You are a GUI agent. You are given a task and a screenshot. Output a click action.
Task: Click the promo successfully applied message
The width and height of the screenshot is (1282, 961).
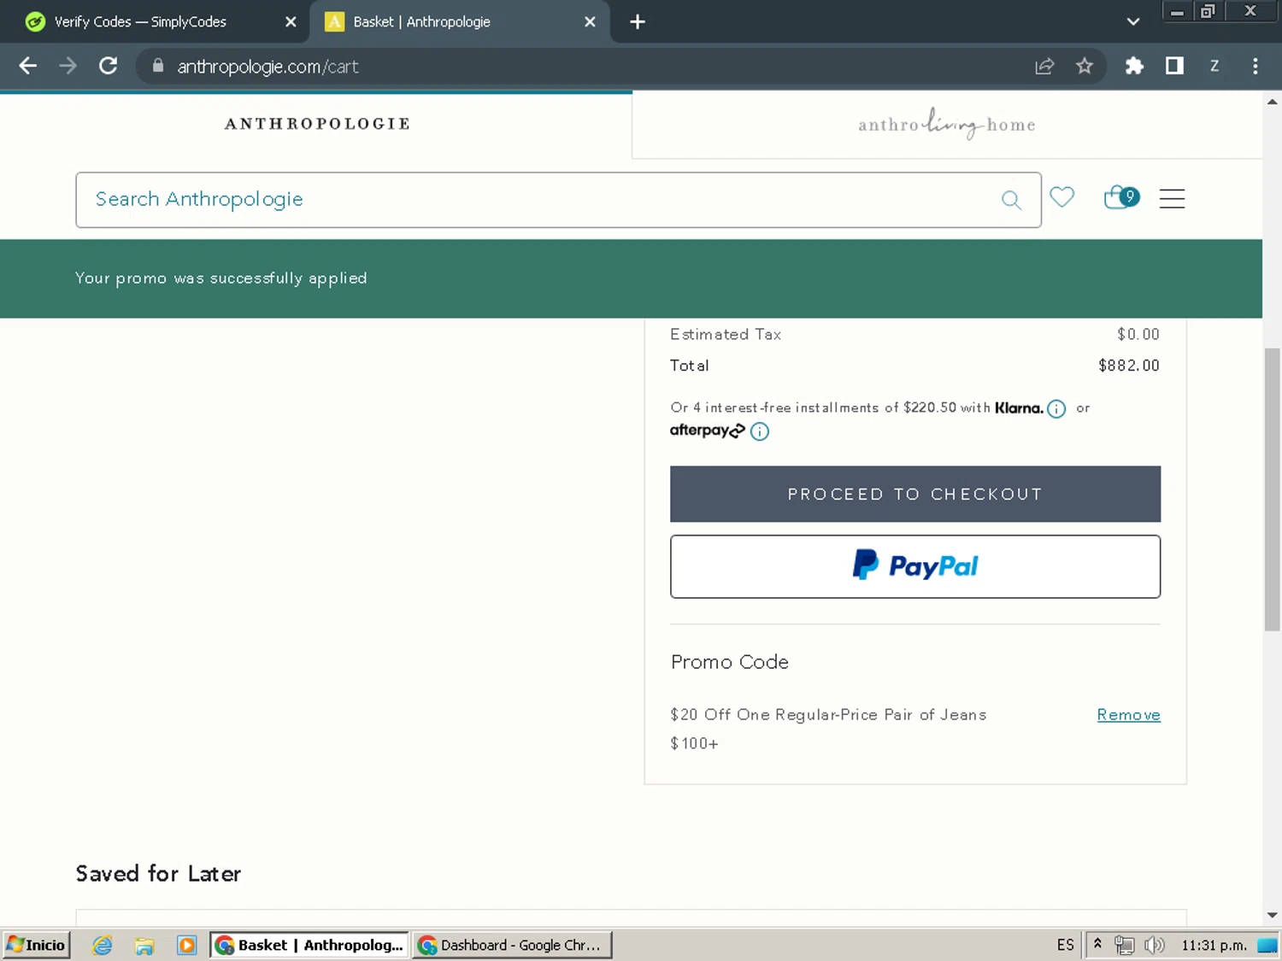(x=221, y=278)
